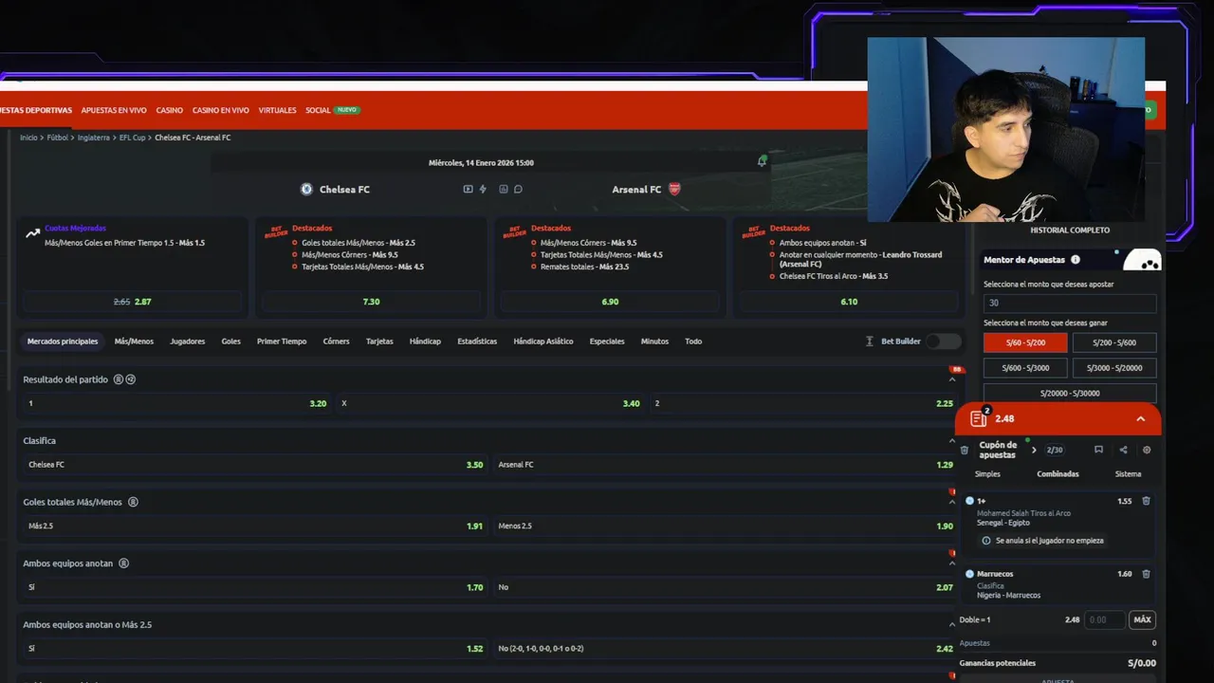
Task: Collapse Ambos equipos anotan o Más 2.5 section
Action: tap(952, 624)
